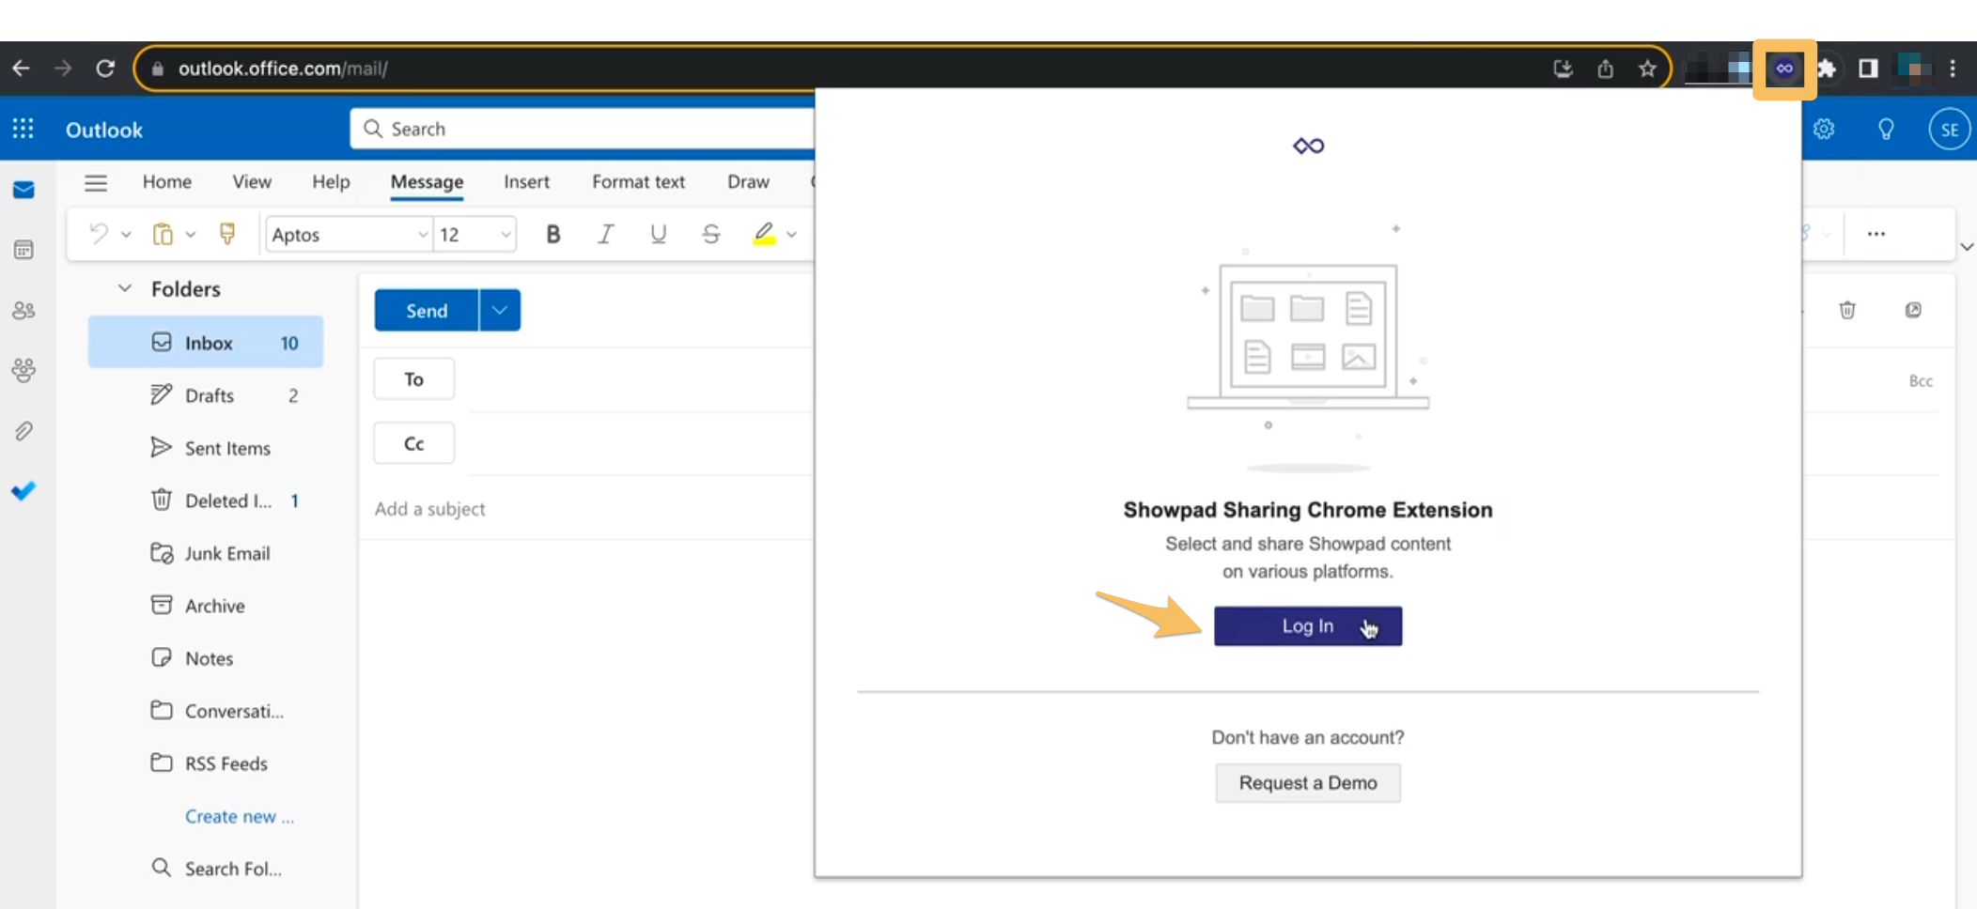Bookmark this page with the star icon
The height and width of the screenshot is (909, 1977).
point(1647,69)
